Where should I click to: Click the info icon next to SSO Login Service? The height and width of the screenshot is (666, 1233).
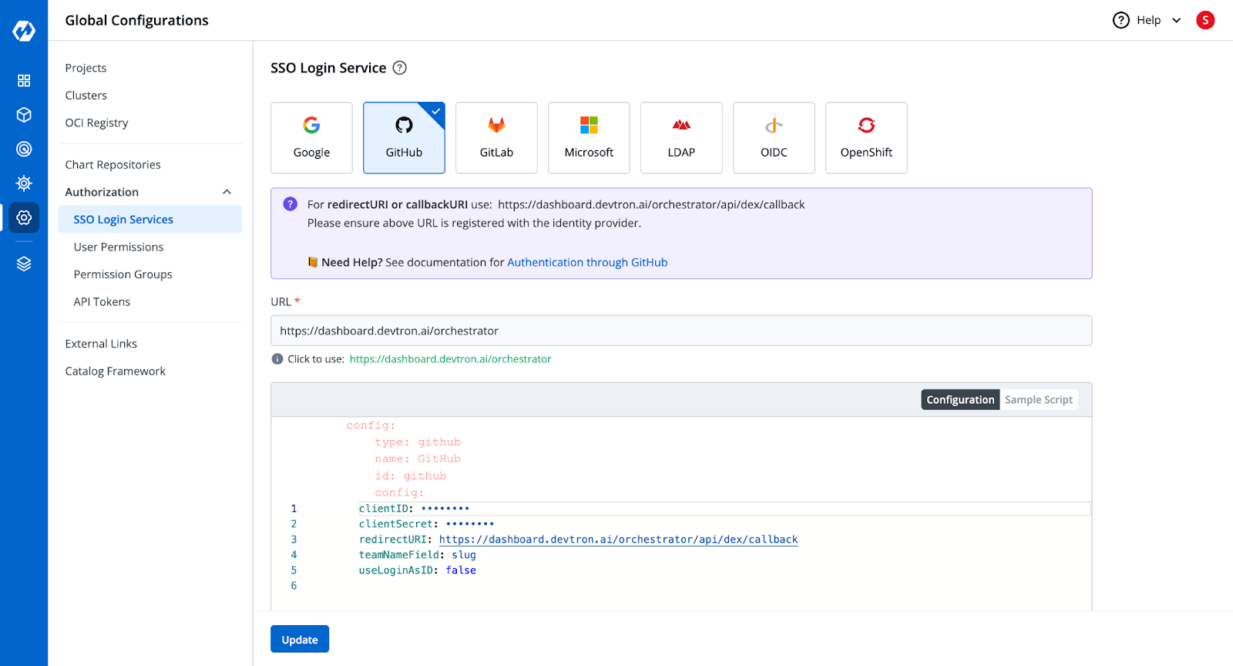pos(399,68)
